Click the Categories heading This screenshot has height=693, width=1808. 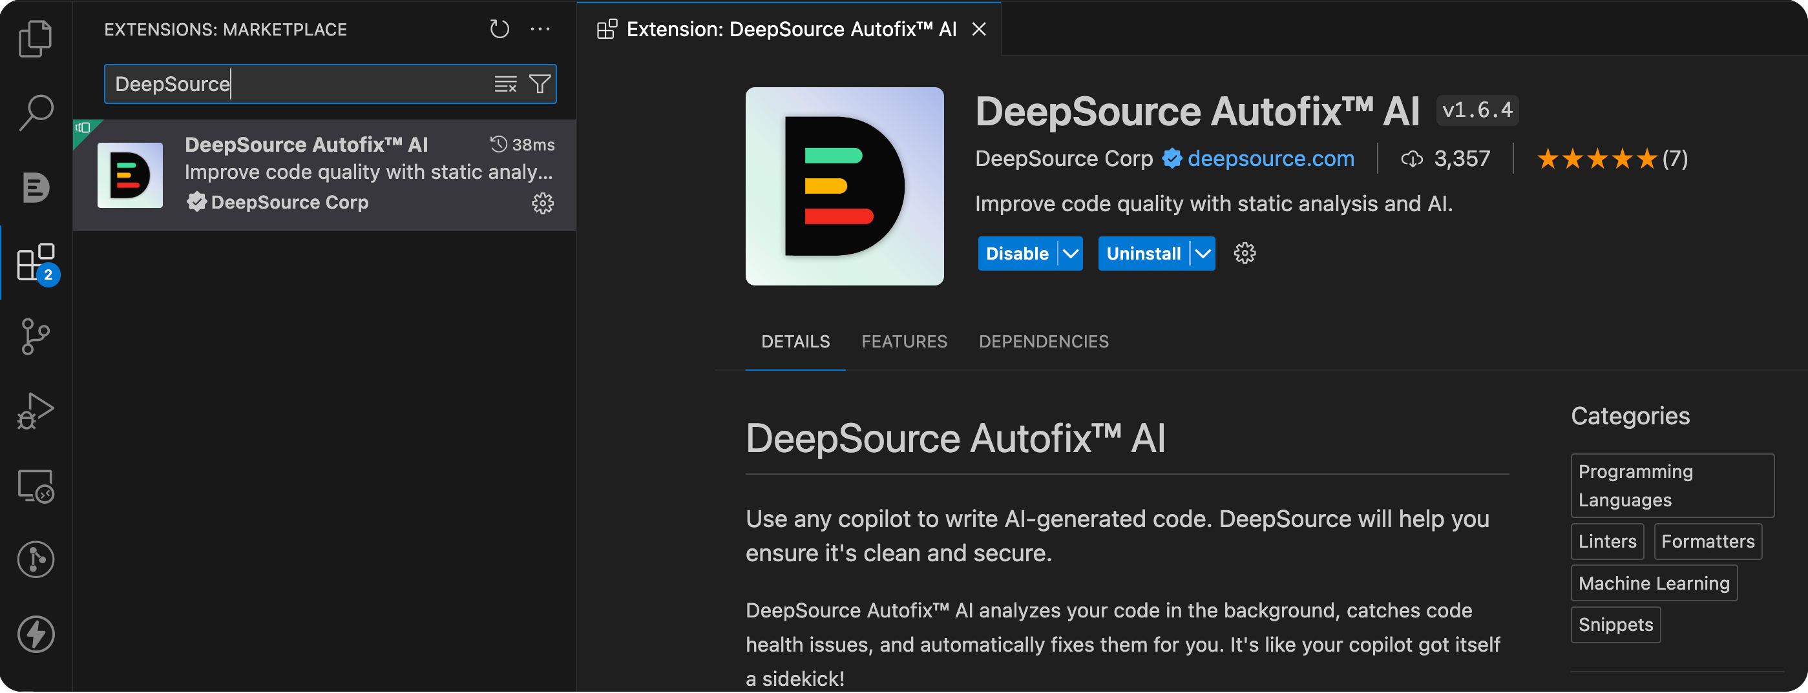tap(1630, 416)
